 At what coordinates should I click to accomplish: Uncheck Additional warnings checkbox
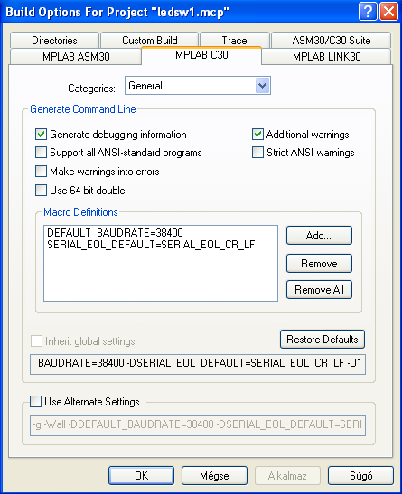coord(257,135)
